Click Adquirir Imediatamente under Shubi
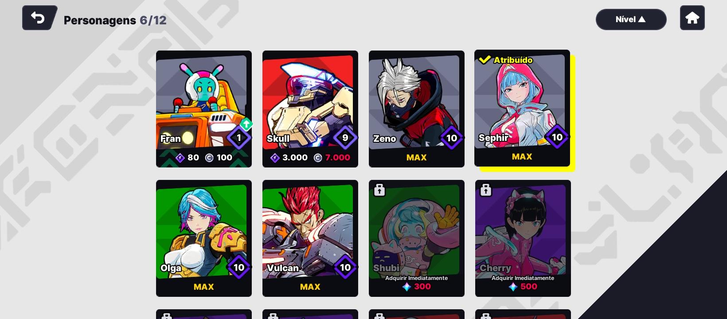727x319 pixels. tap(417, 278)
